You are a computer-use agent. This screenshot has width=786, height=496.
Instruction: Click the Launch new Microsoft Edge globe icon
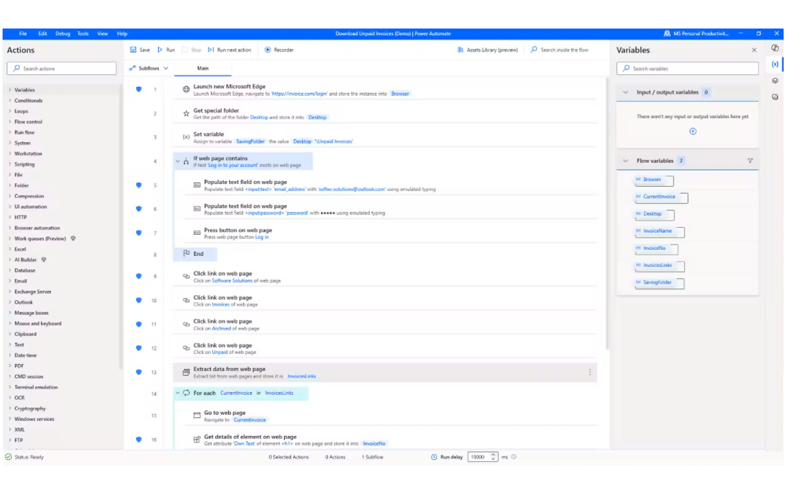186,90
